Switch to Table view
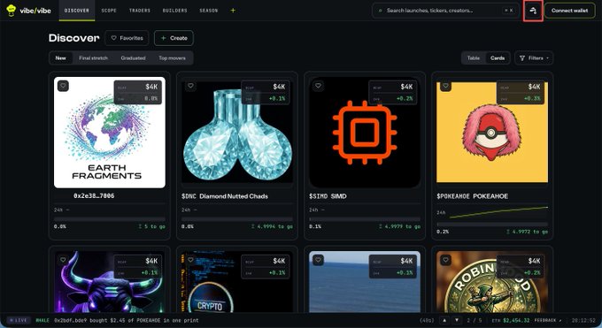The image size is (602, 328). [x=474, y=58]
